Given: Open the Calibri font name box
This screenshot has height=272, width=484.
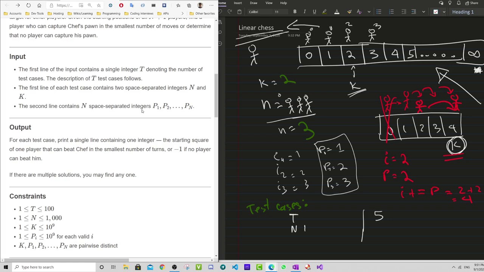Looking at the screenshot, I should (259, 12).
